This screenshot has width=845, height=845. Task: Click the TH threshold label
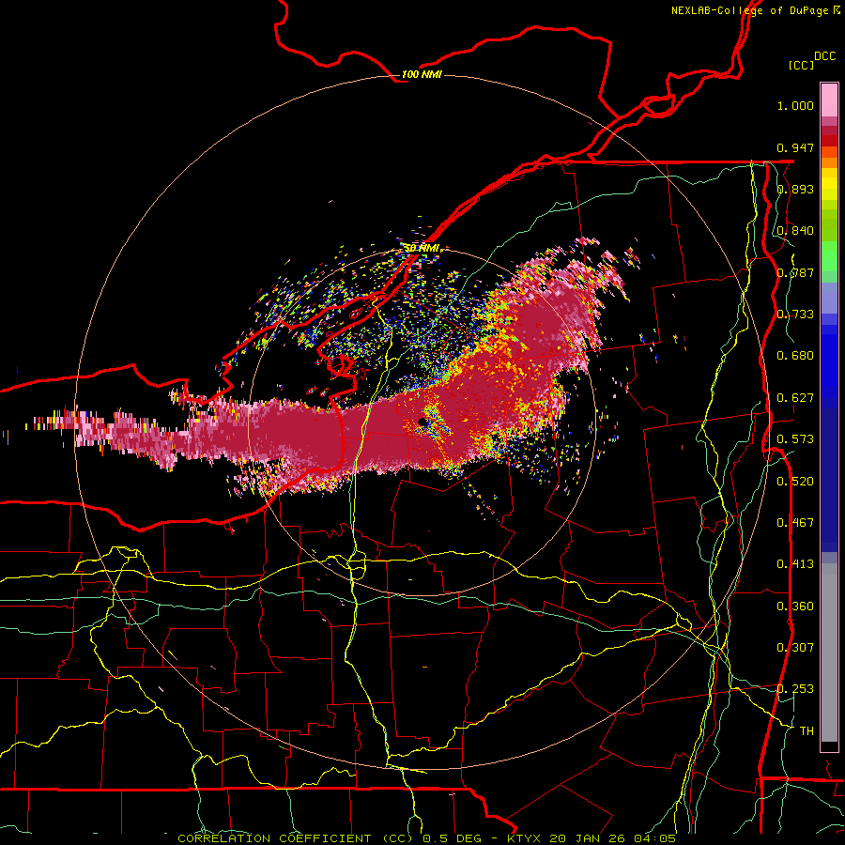[807, 731]
